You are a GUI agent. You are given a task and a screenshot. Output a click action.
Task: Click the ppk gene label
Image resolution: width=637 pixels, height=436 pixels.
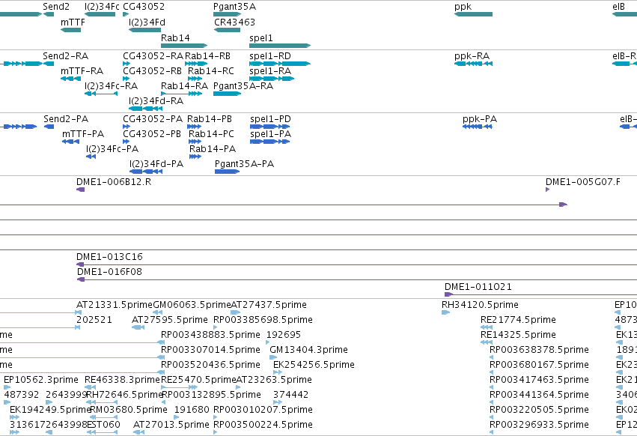pyautogui.click(x=463, y=7)
